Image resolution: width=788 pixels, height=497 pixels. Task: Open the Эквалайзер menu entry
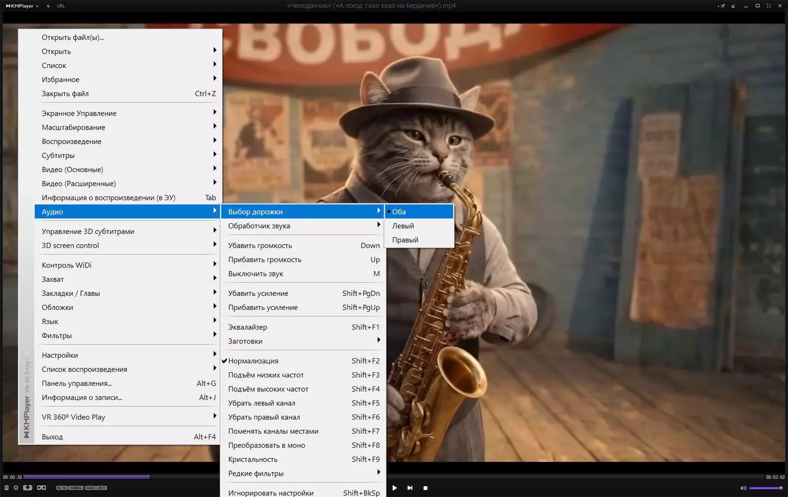click(303, 327)
